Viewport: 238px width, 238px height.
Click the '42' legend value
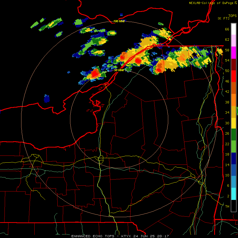[227, 92]
